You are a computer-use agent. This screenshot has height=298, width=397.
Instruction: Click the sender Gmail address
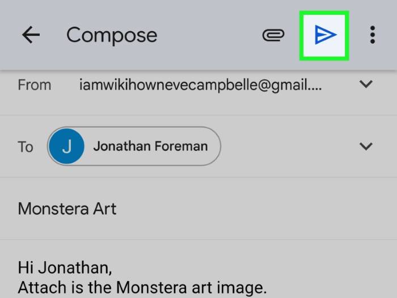pos(201,85)
